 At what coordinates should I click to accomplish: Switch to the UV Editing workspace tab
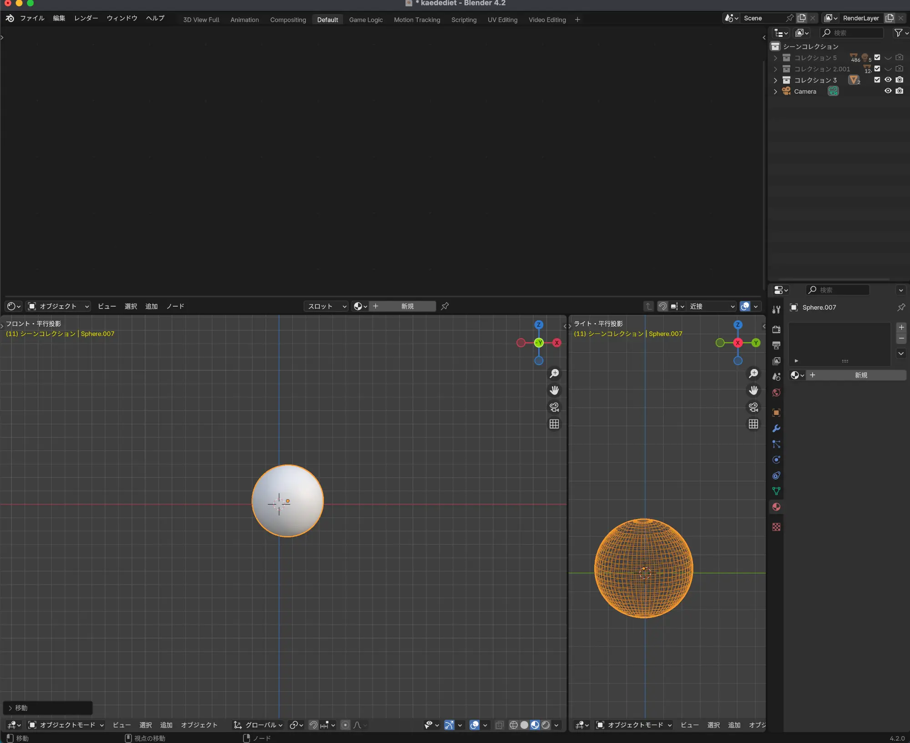[502, 20]
